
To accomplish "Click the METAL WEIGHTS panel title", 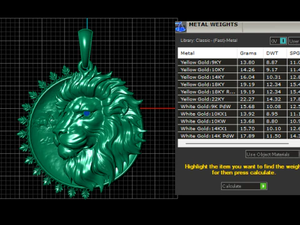I will 213,24.
